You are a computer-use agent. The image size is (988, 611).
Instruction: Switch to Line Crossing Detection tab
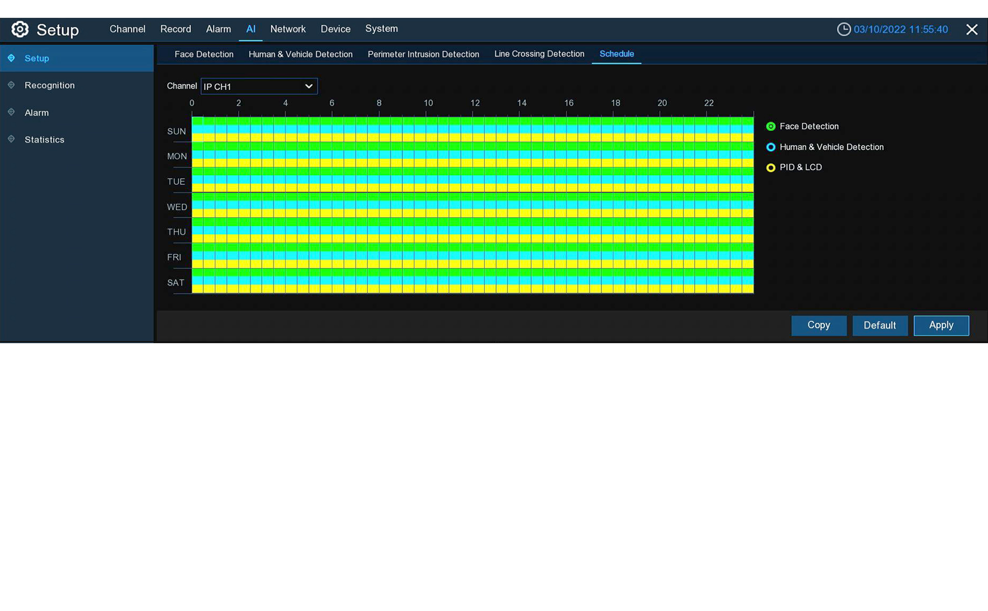pos(539,54)
